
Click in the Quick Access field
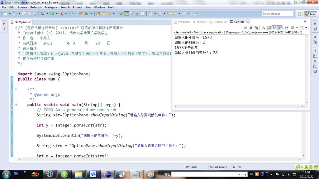[278, 14]
